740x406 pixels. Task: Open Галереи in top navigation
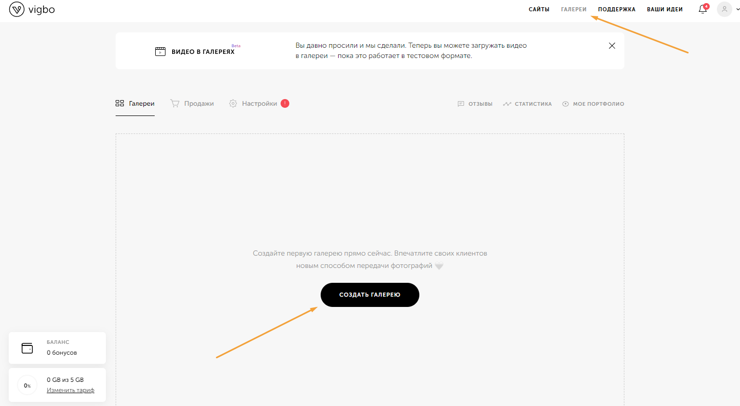573,9
